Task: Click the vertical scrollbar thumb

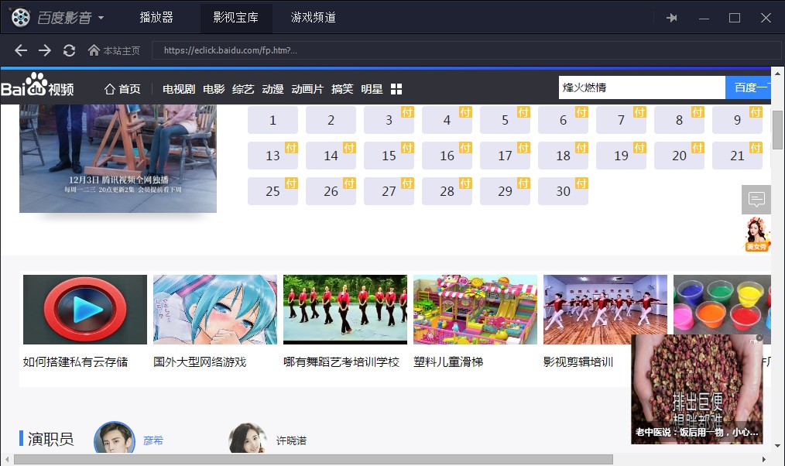Action: pyautogui.click(x=777, y=130)
